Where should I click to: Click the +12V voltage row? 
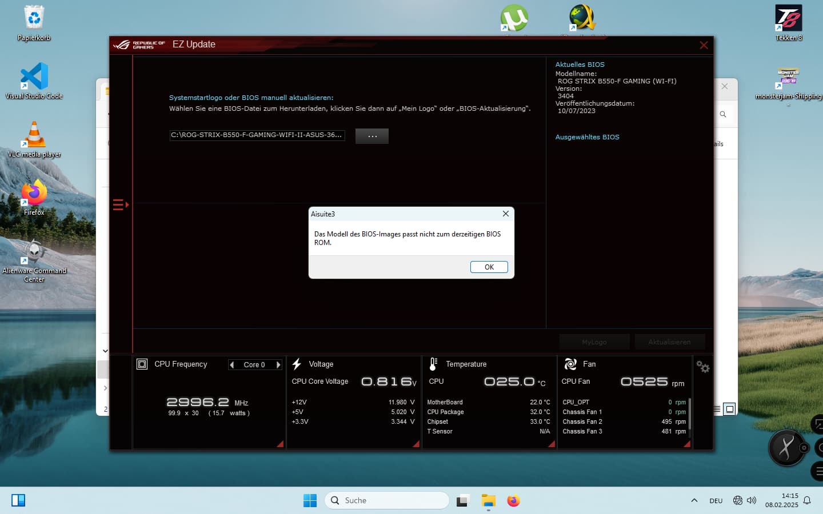(x=353, y=402)
